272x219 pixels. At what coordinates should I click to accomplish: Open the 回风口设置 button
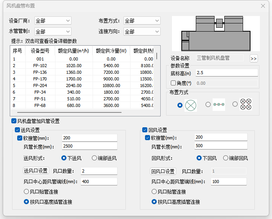(163, 171)
